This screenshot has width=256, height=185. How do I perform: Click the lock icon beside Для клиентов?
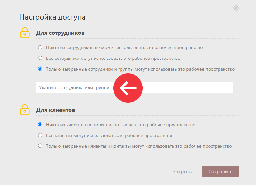tap(25, 110)
